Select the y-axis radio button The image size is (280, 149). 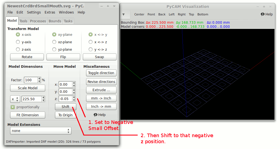18,42
